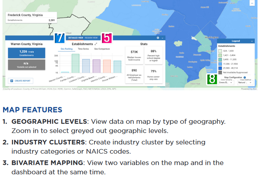Click the darkest blue 21,905 - 49,114 swatch

220,68
